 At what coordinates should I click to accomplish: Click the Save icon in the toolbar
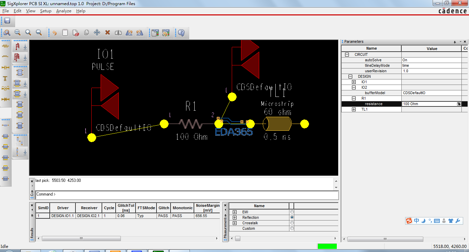coord(7,21)
